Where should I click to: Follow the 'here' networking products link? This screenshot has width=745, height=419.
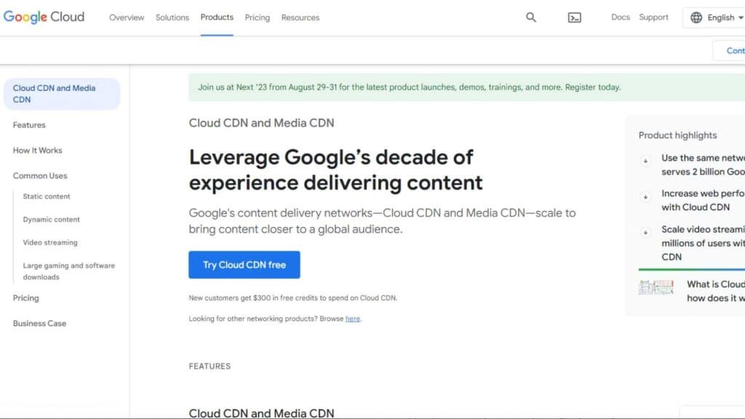coord(353,319)
